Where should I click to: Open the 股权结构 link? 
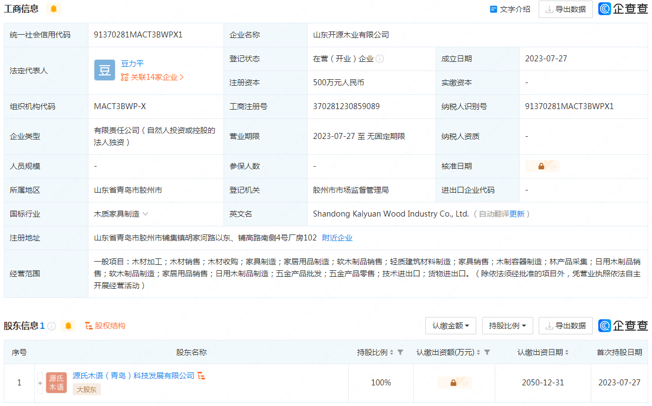tap(105, 326)
